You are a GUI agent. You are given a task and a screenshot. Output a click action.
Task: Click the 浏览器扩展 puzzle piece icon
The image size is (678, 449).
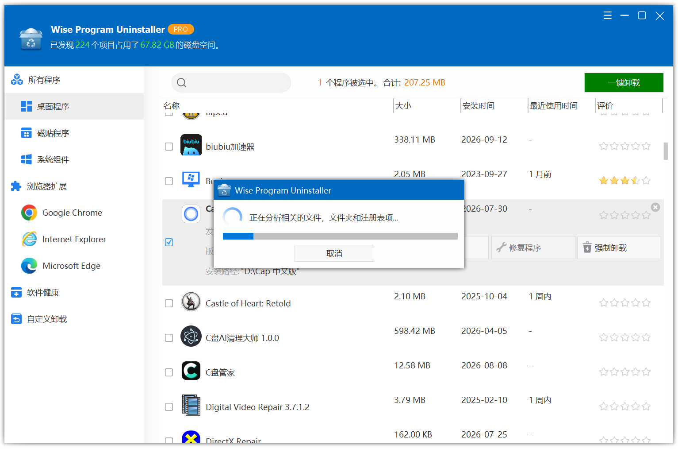(x=16, y=186)
